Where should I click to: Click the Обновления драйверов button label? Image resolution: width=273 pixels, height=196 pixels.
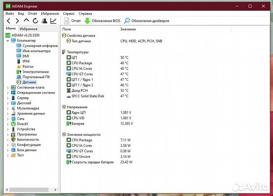tap(150, 21)
